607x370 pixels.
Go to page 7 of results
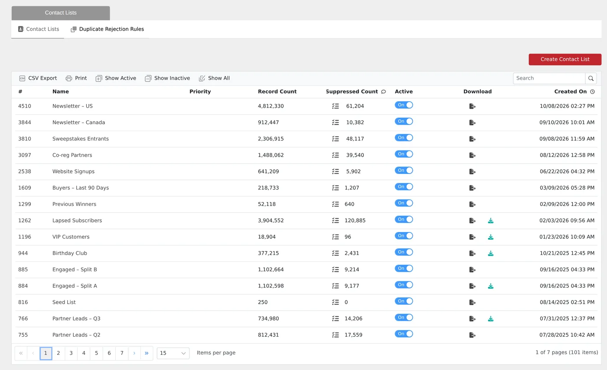122,353
